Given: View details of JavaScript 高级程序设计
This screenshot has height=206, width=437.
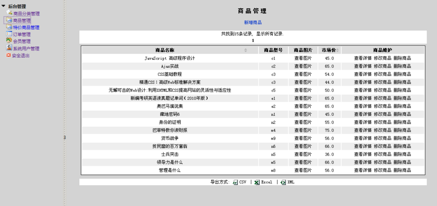Looking at the screenshot, I should tap(363, 59).
